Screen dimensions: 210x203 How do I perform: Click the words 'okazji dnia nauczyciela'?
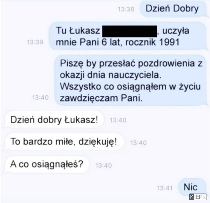pyautogui.click(x=111, y=75)
